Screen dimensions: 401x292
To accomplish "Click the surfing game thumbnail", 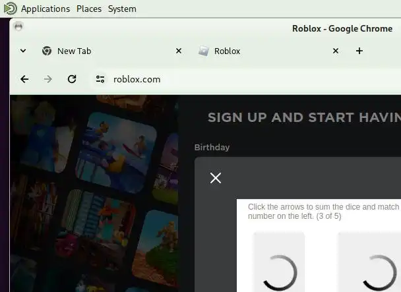I will (x=116, y=152).
